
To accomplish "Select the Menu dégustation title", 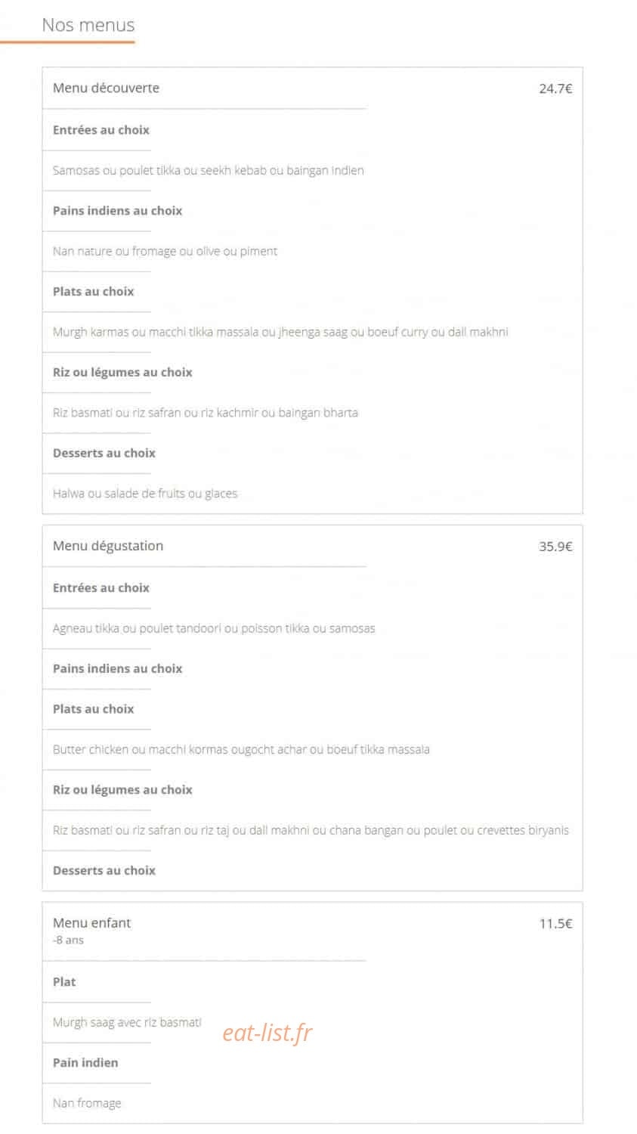I will point(108,546).
